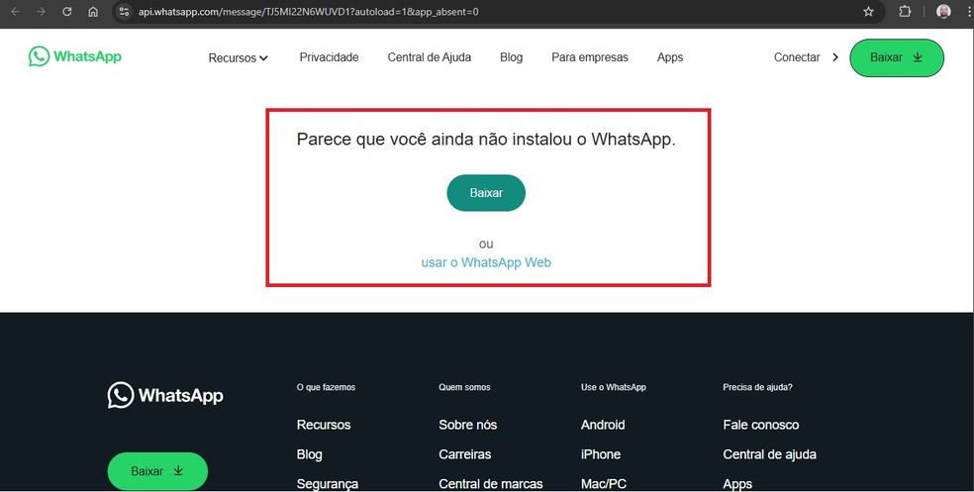Open the Sobre nós footer link
Screen dimensions: 974x492
click(x=468, y=425)
